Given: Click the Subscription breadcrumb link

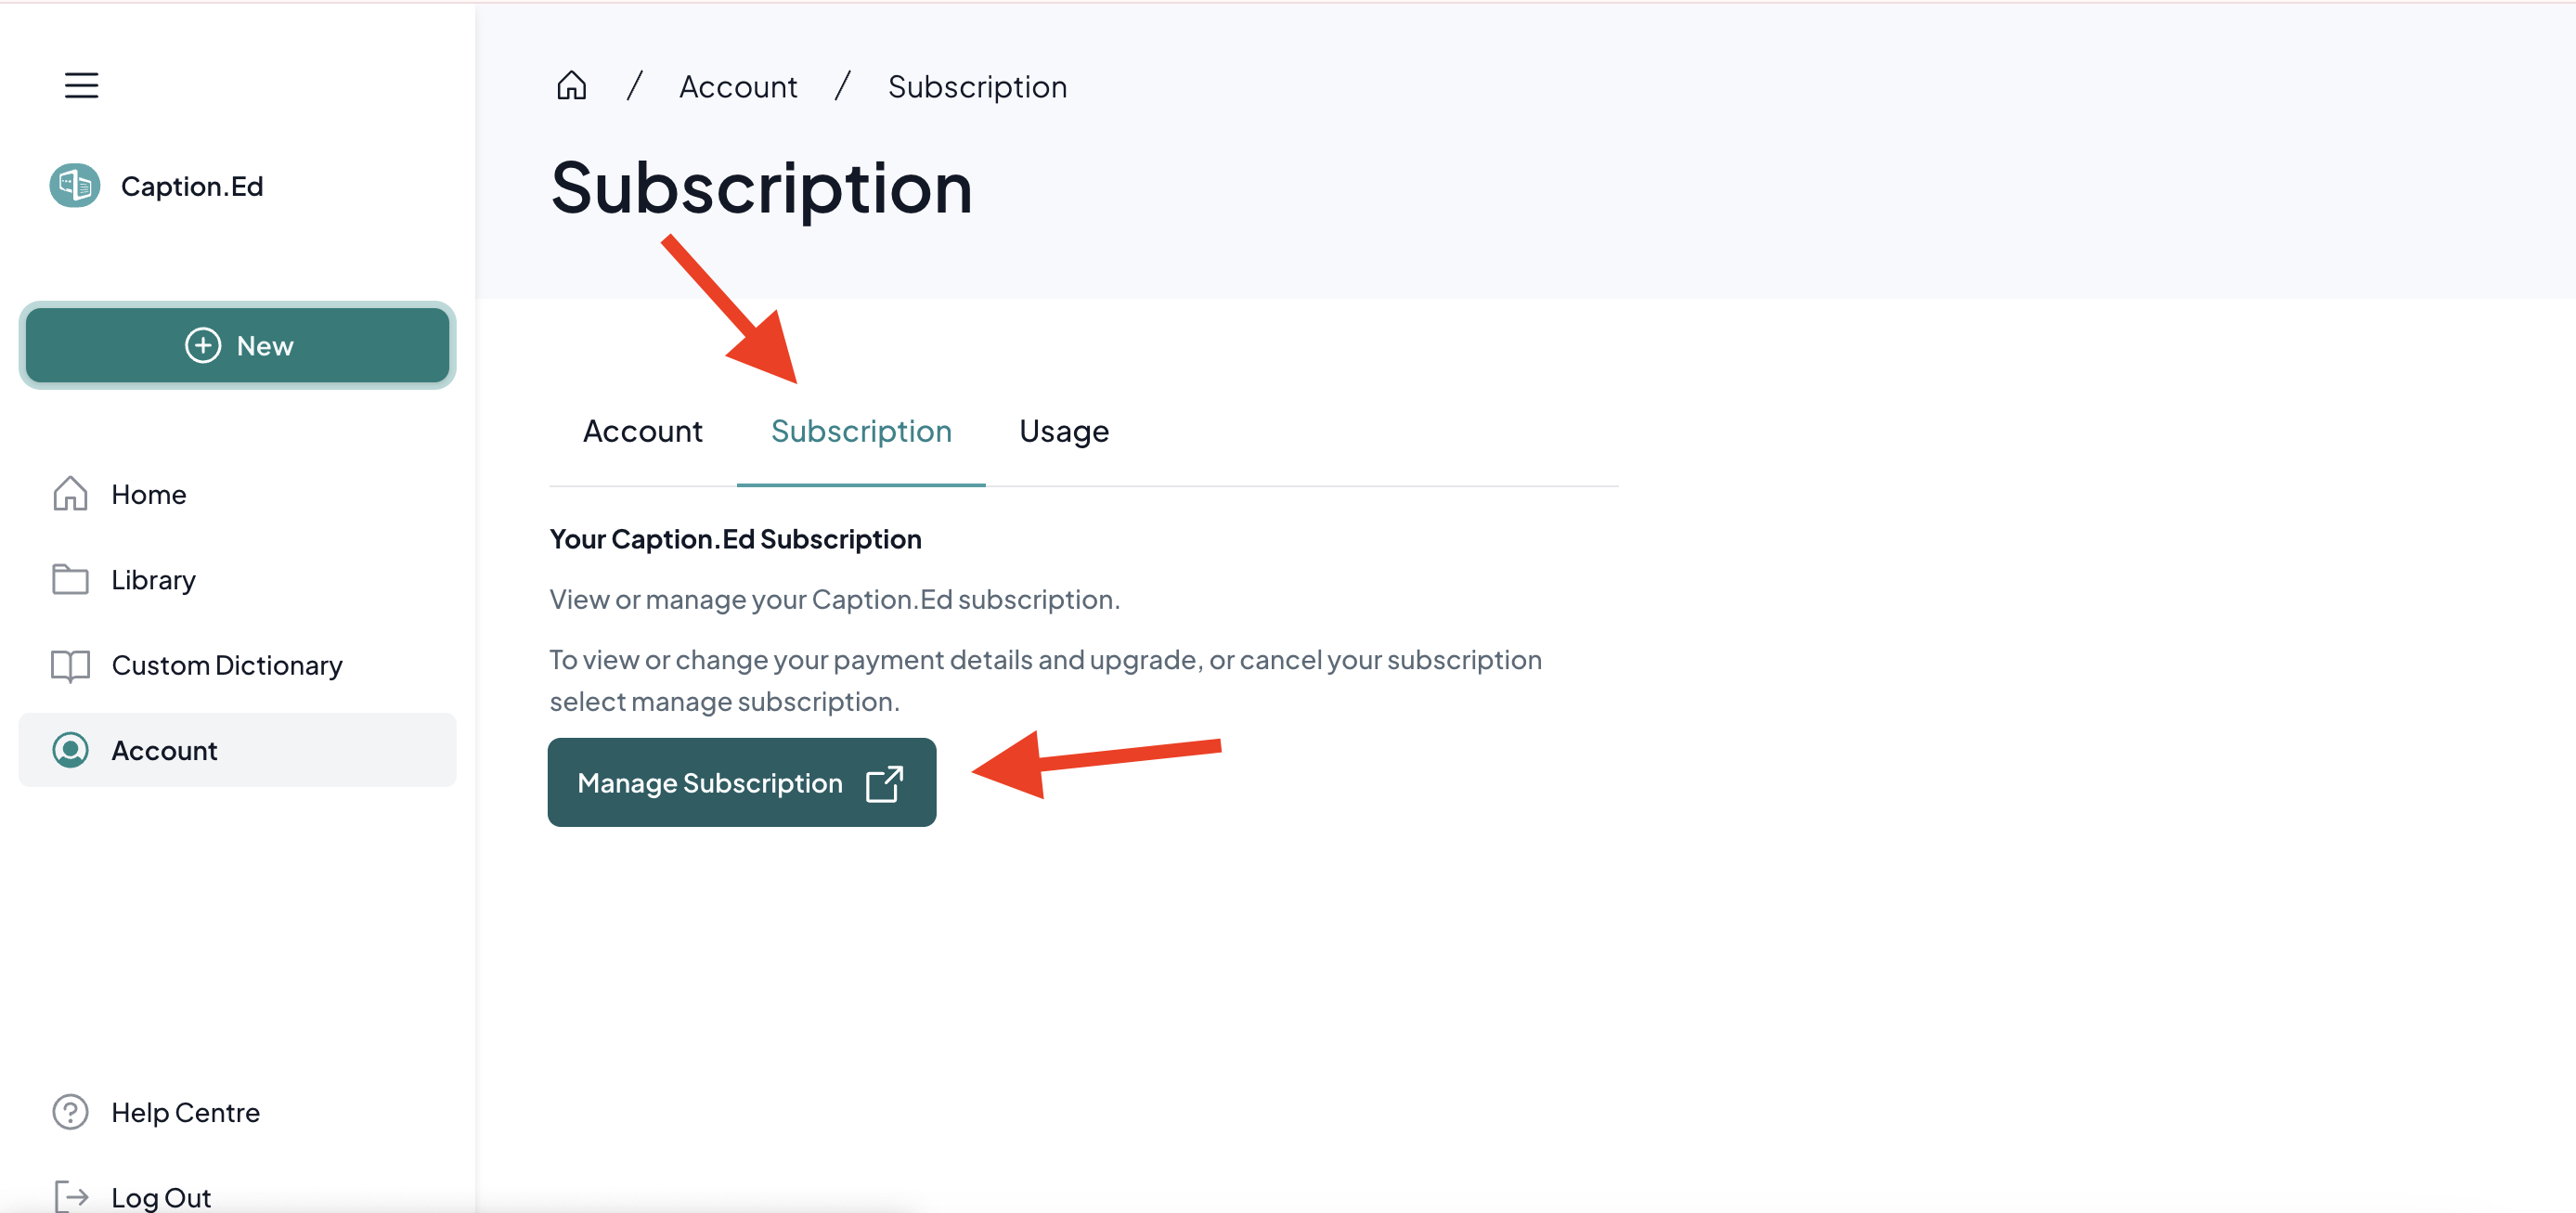Looking at the screenshot, I should click(x=977, y=87).
